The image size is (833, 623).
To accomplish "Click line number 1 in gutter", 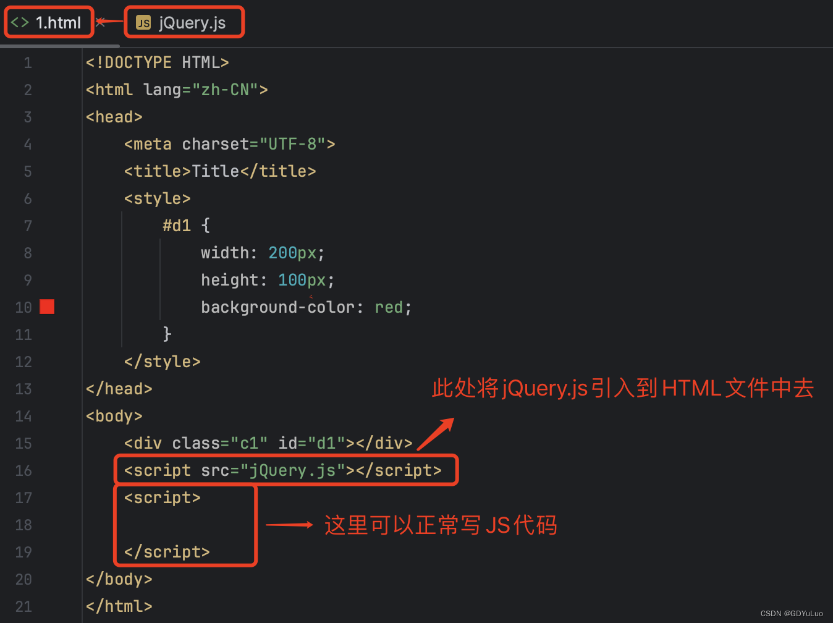I will coord(28,62).
